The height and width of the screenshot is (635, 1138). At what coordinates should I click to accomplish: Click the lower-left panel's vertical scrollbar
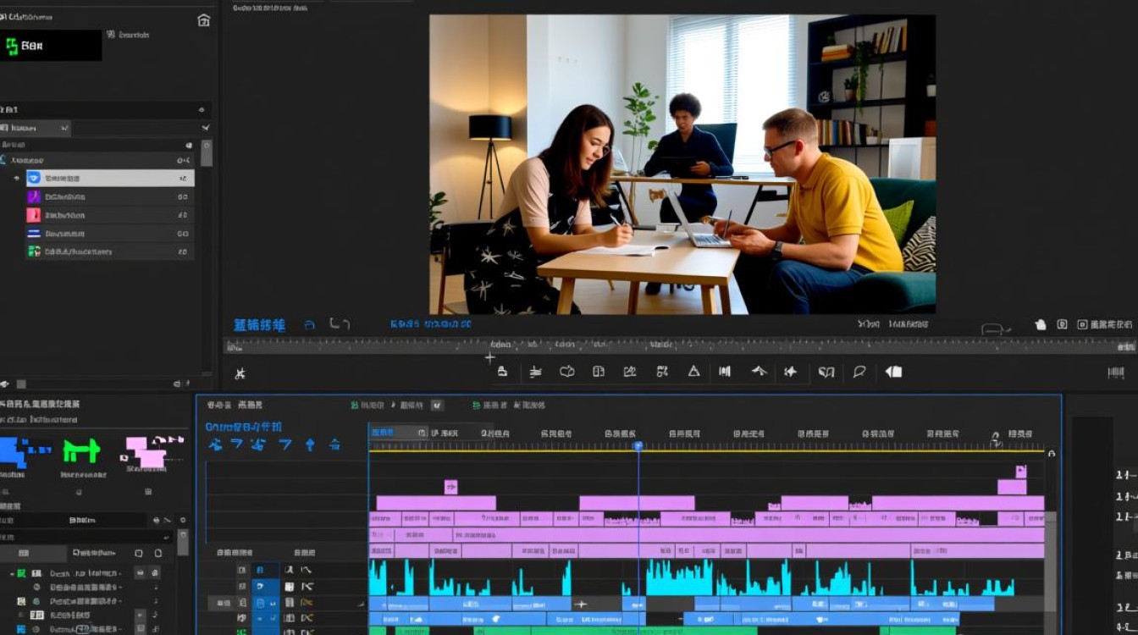point(183,543)
